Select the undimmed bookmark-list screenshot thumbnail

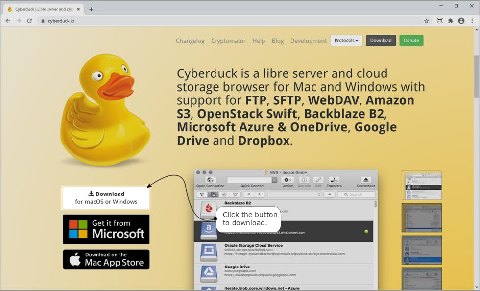pos(422,185)
